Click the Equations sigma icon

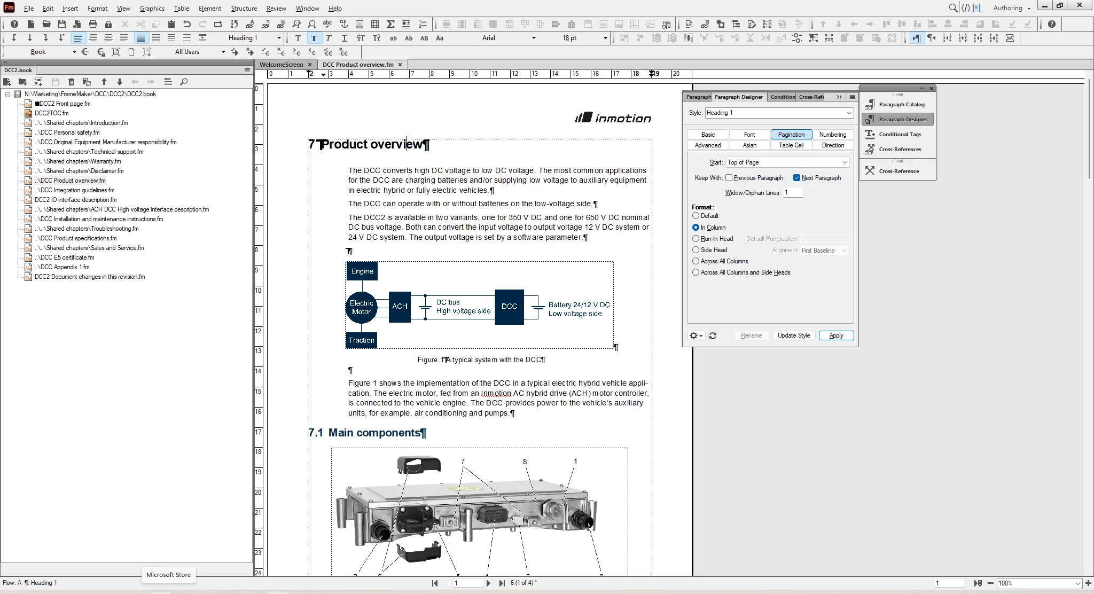pyautogui.click(x=390, y=24)
